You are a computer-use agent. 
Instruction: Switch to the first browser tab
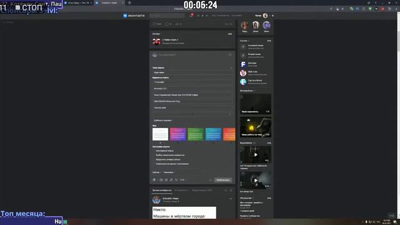click(x=77, y=2)
